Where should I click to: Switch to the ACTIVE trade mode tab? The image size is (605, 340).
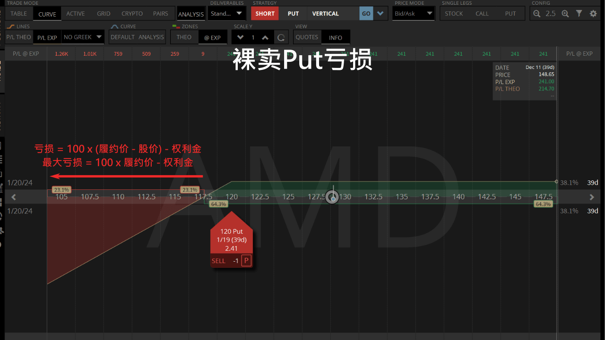(75, 13)
